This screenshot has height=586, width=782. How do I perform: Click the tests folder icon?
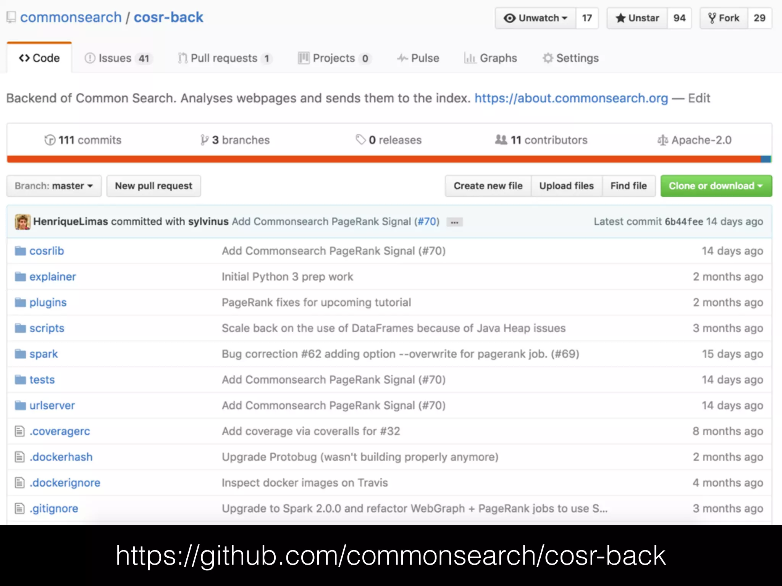(20, 380)
